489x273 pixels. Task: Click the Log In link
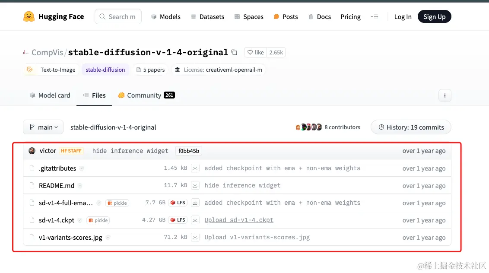(x=403, y=16)
